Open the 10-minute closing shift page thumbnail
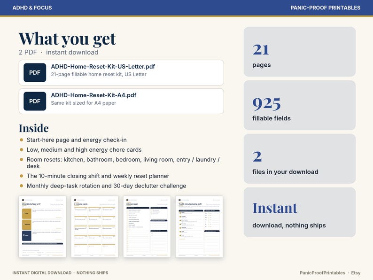The width and height of the screenshot is (373, 280). click(x=199, y=227)
